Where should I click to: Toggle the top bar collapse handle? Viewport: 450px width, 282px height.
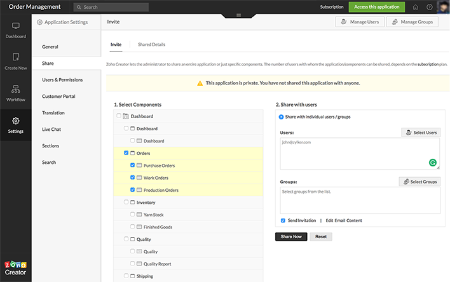[x=238, y=15]
